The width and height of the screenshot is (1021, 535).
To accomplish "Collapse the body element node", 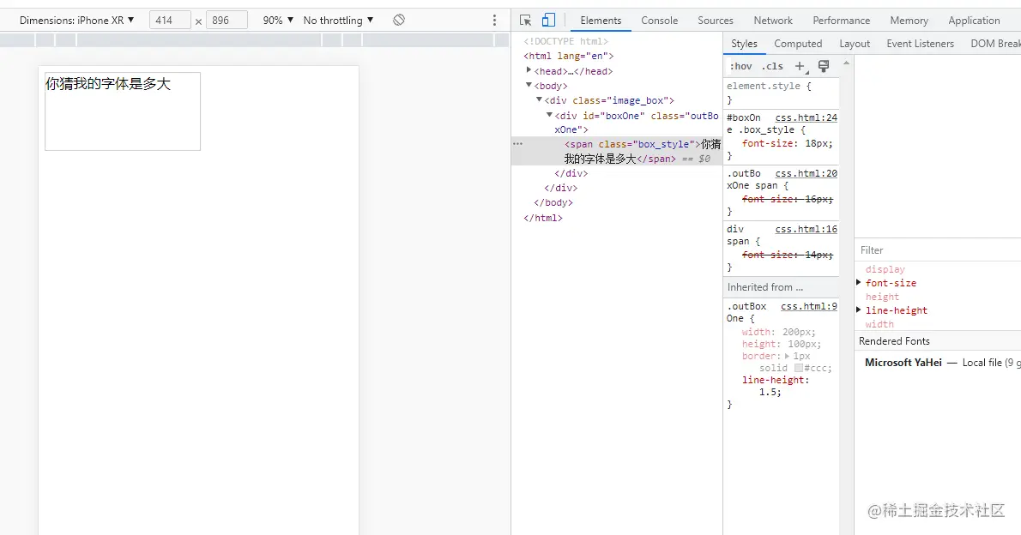I will point(529,85).
